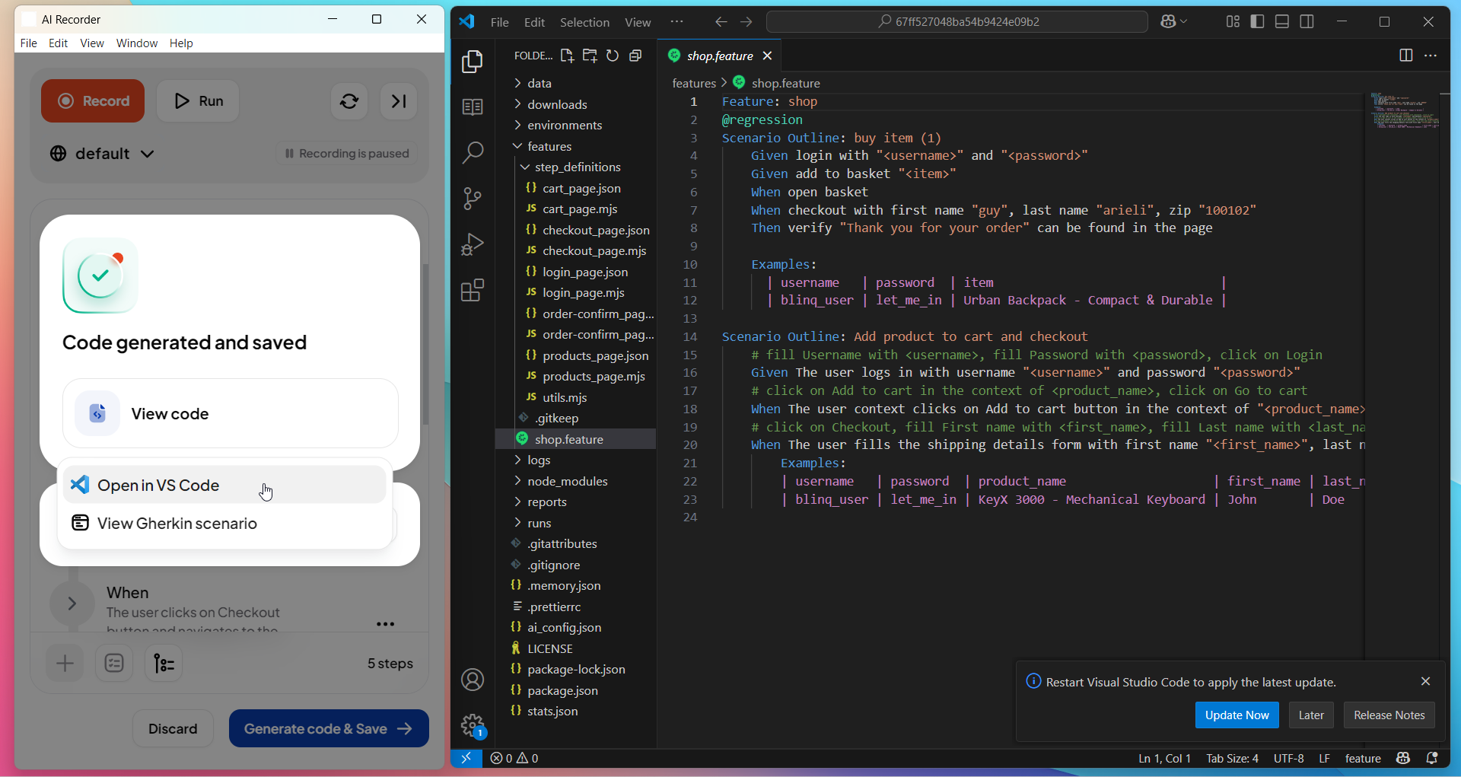Viewport: 1461px width, 777px height.
Task: Click the Generate code & Save button
Action: (x=328, y=728)
